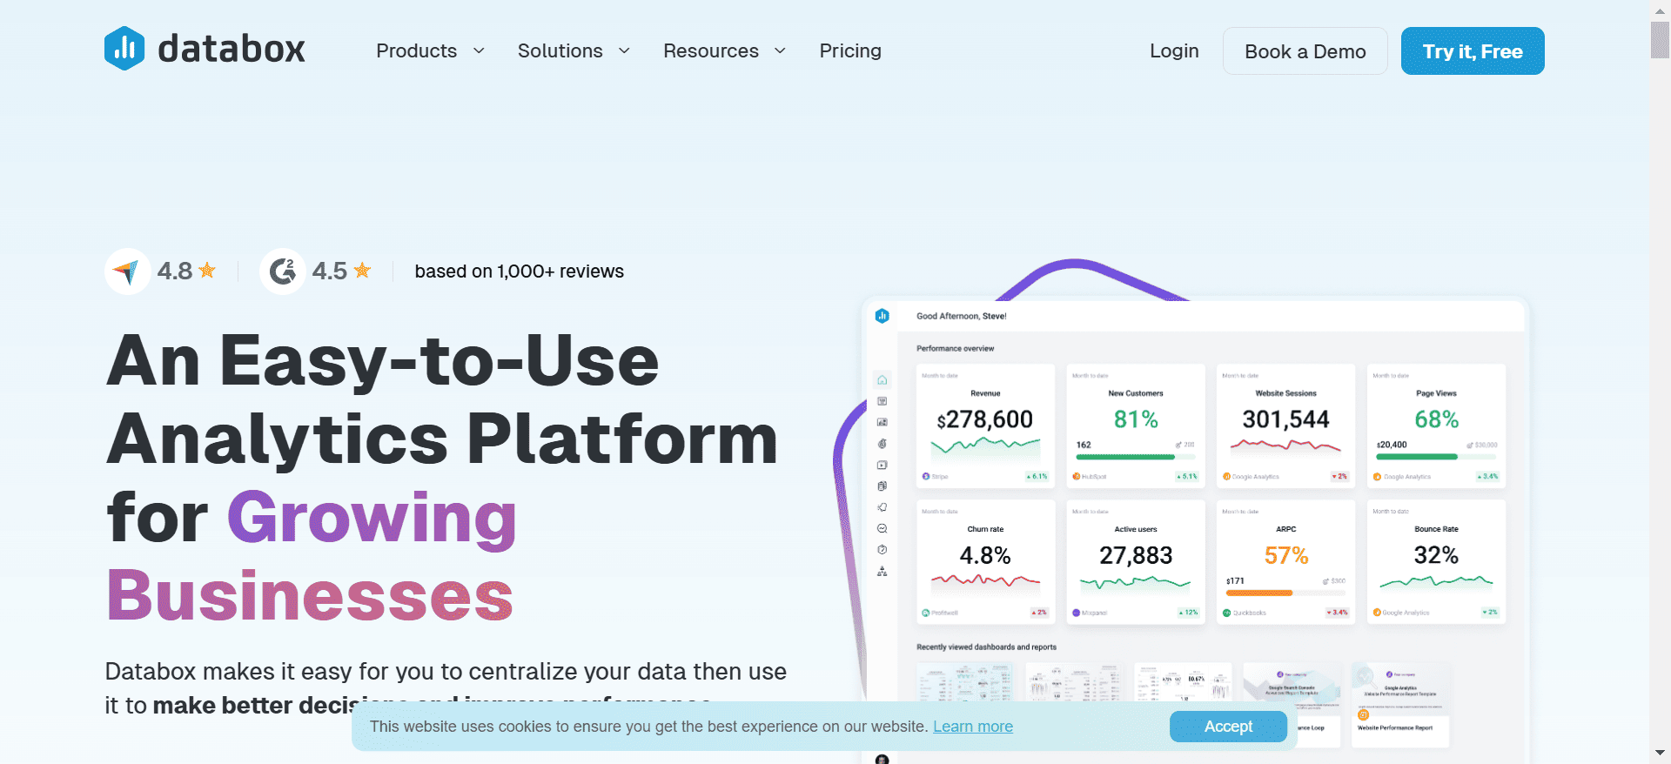Click the Stripe source icon on Revenue card
The height and width of the screenshot is (764, 1671).
(x=926, y=476)
